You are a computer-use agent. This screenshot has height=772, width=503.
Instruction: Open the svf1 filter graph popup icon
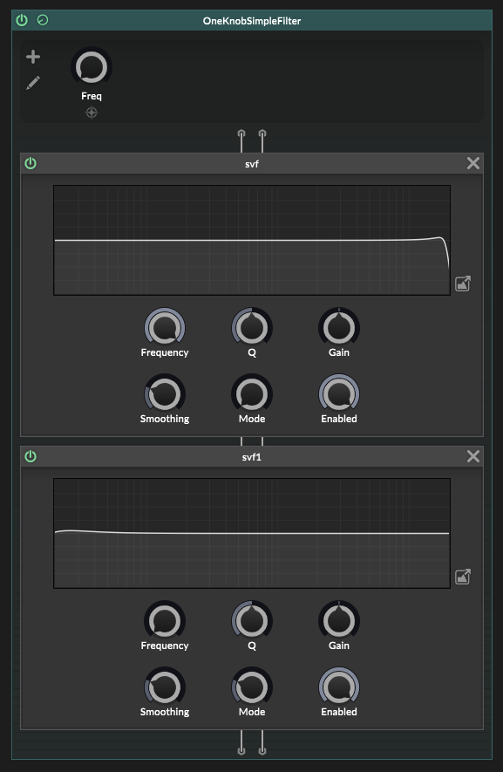pyautogui.click(x=463, y=577)
